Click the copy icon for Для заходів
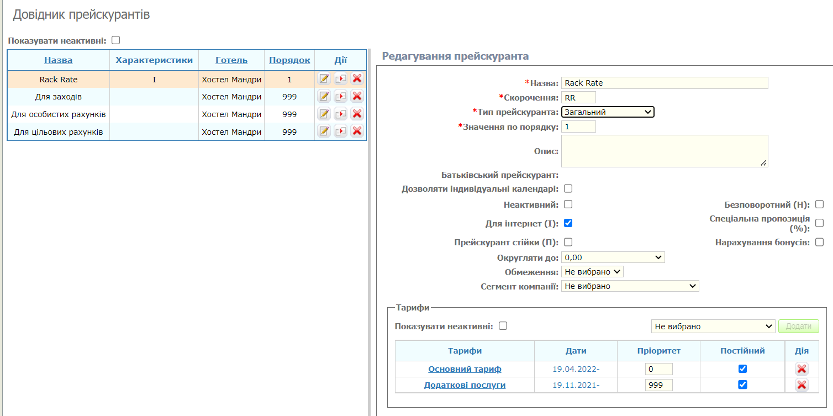This screenshot has height=416, width=833. [340, 97]
